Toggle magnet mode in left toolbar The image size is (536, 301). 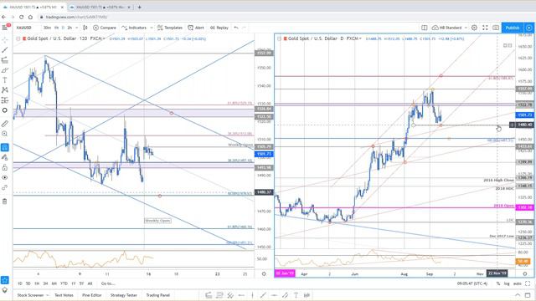(5, 147)
